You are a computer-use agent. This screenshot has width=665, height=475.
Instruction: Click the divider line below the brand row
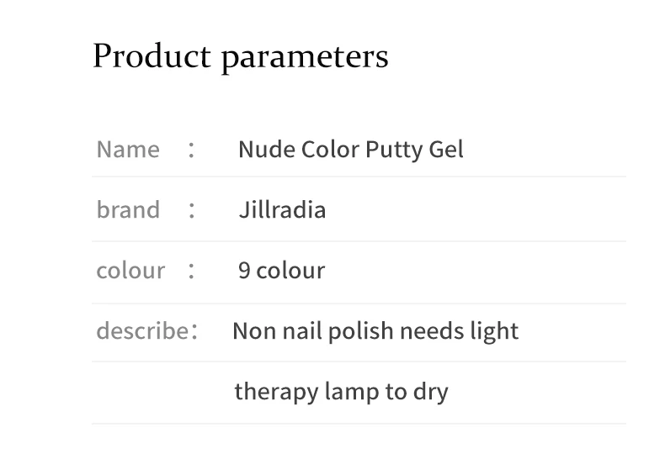[x=359, y=241]
